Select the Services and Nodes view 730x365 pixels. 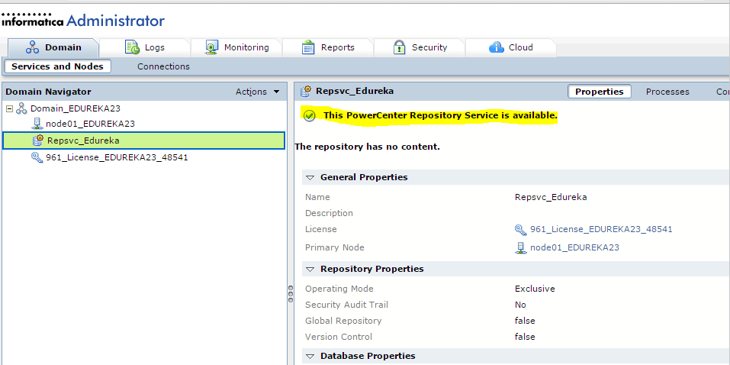point(57,66)
